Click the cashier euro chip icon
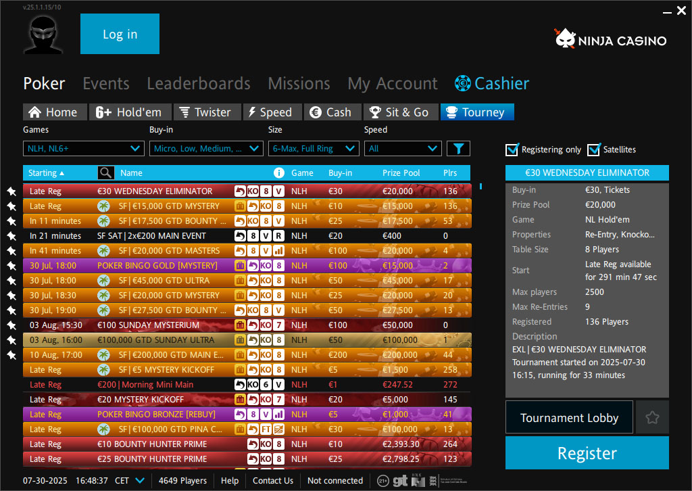This screenshot has height=491, width=692. [x=462, y=83]
